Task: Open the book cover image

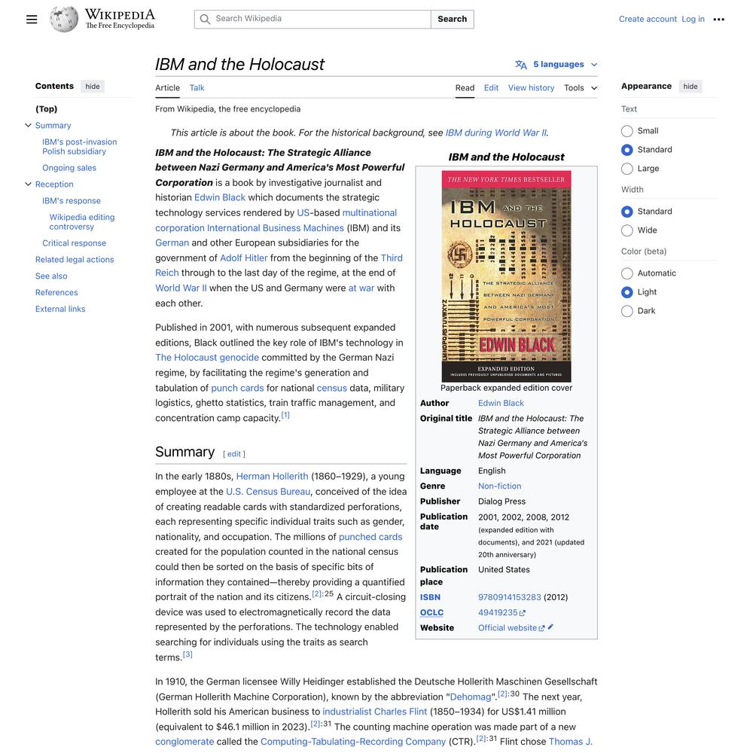Action: (x=506, y=276)
